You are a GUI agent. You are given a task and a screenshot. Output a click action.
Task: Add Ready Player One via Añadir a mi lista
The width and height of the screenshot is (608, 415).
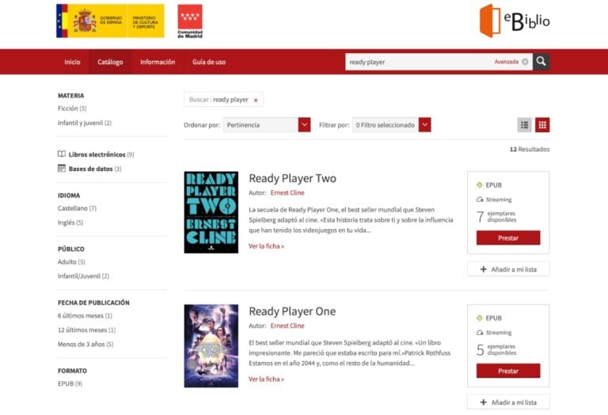(508, 402)
